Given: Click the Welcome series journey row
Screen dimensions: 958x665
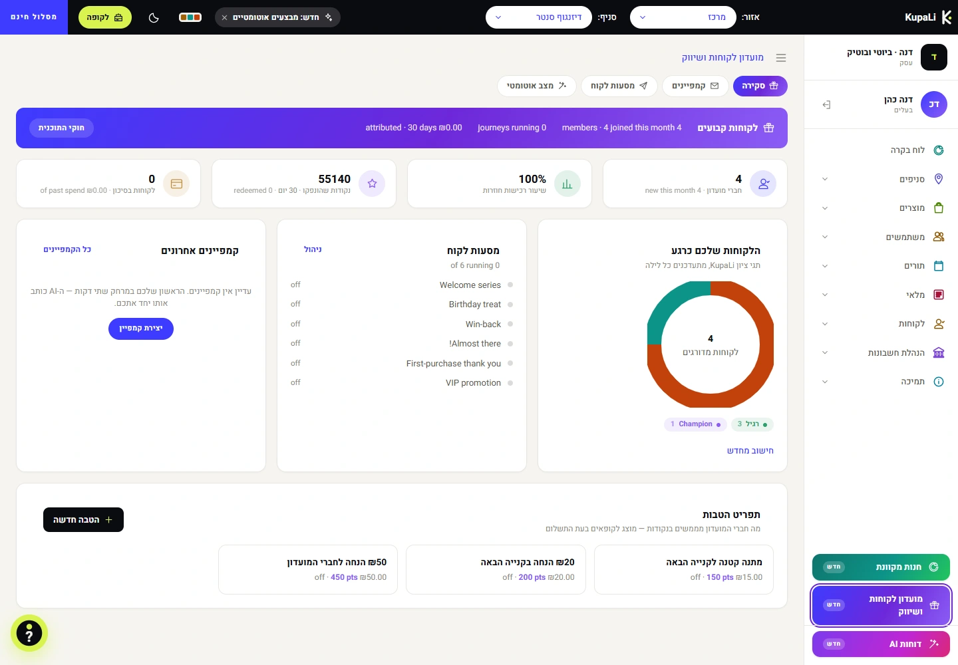Looking at the screenshot, I should pyautogui.click(x=402, y=285).
